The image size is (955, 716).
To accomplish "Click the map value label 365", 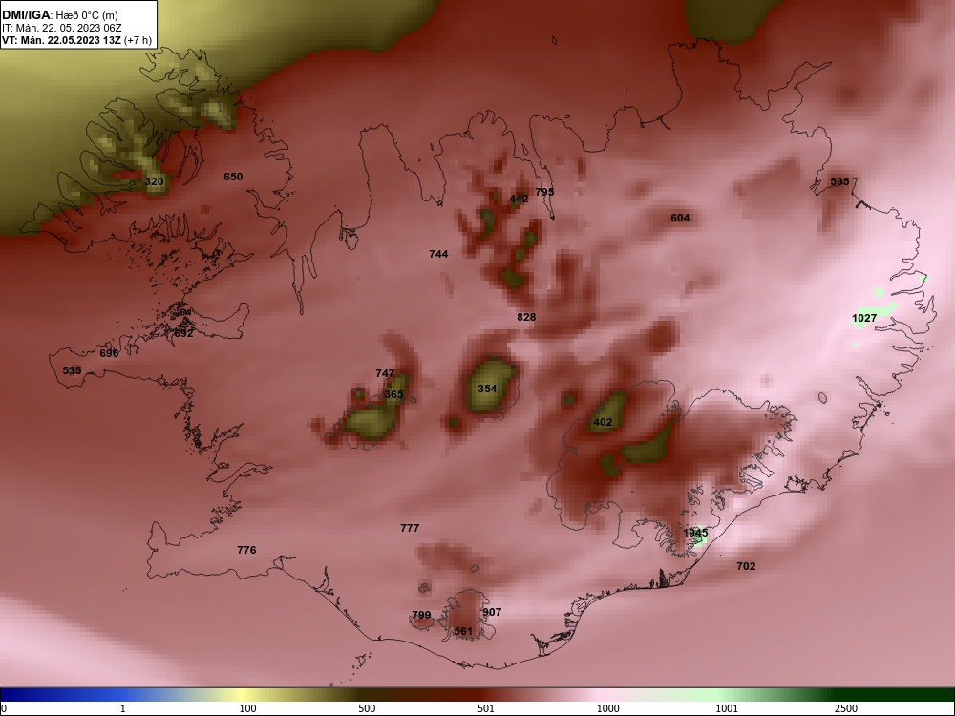I will 394,394.
